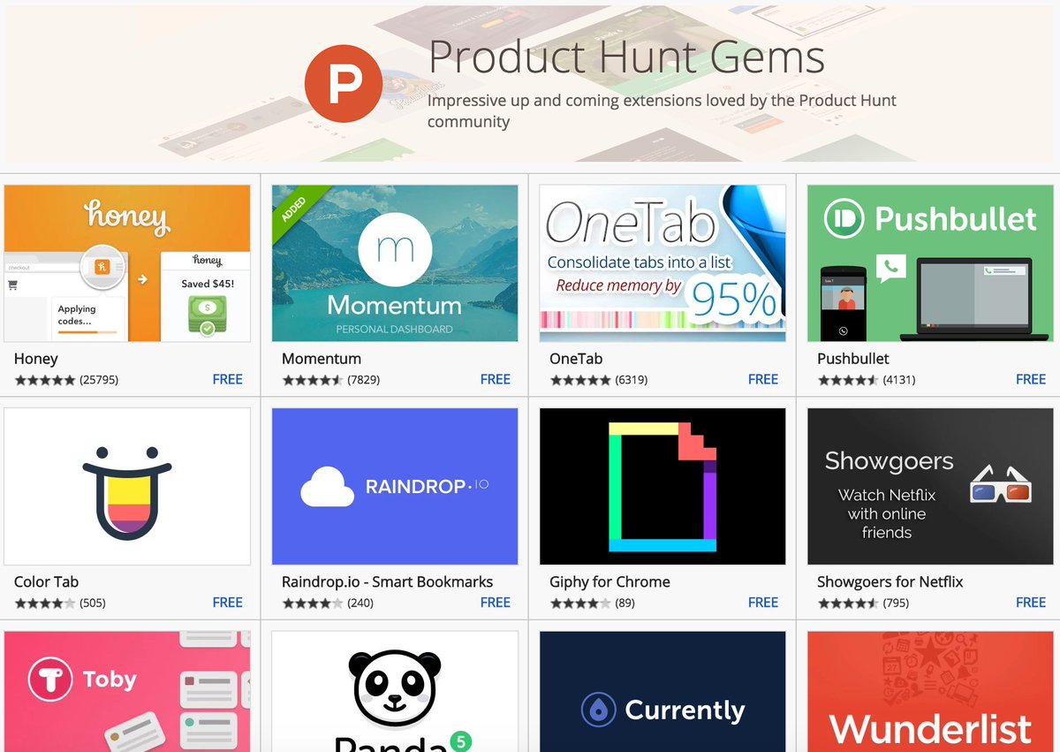Viewport: 1060px width, 752px height.
Task: Open the Giphy for Chrome thumbnail
Action: pos(662,486)
